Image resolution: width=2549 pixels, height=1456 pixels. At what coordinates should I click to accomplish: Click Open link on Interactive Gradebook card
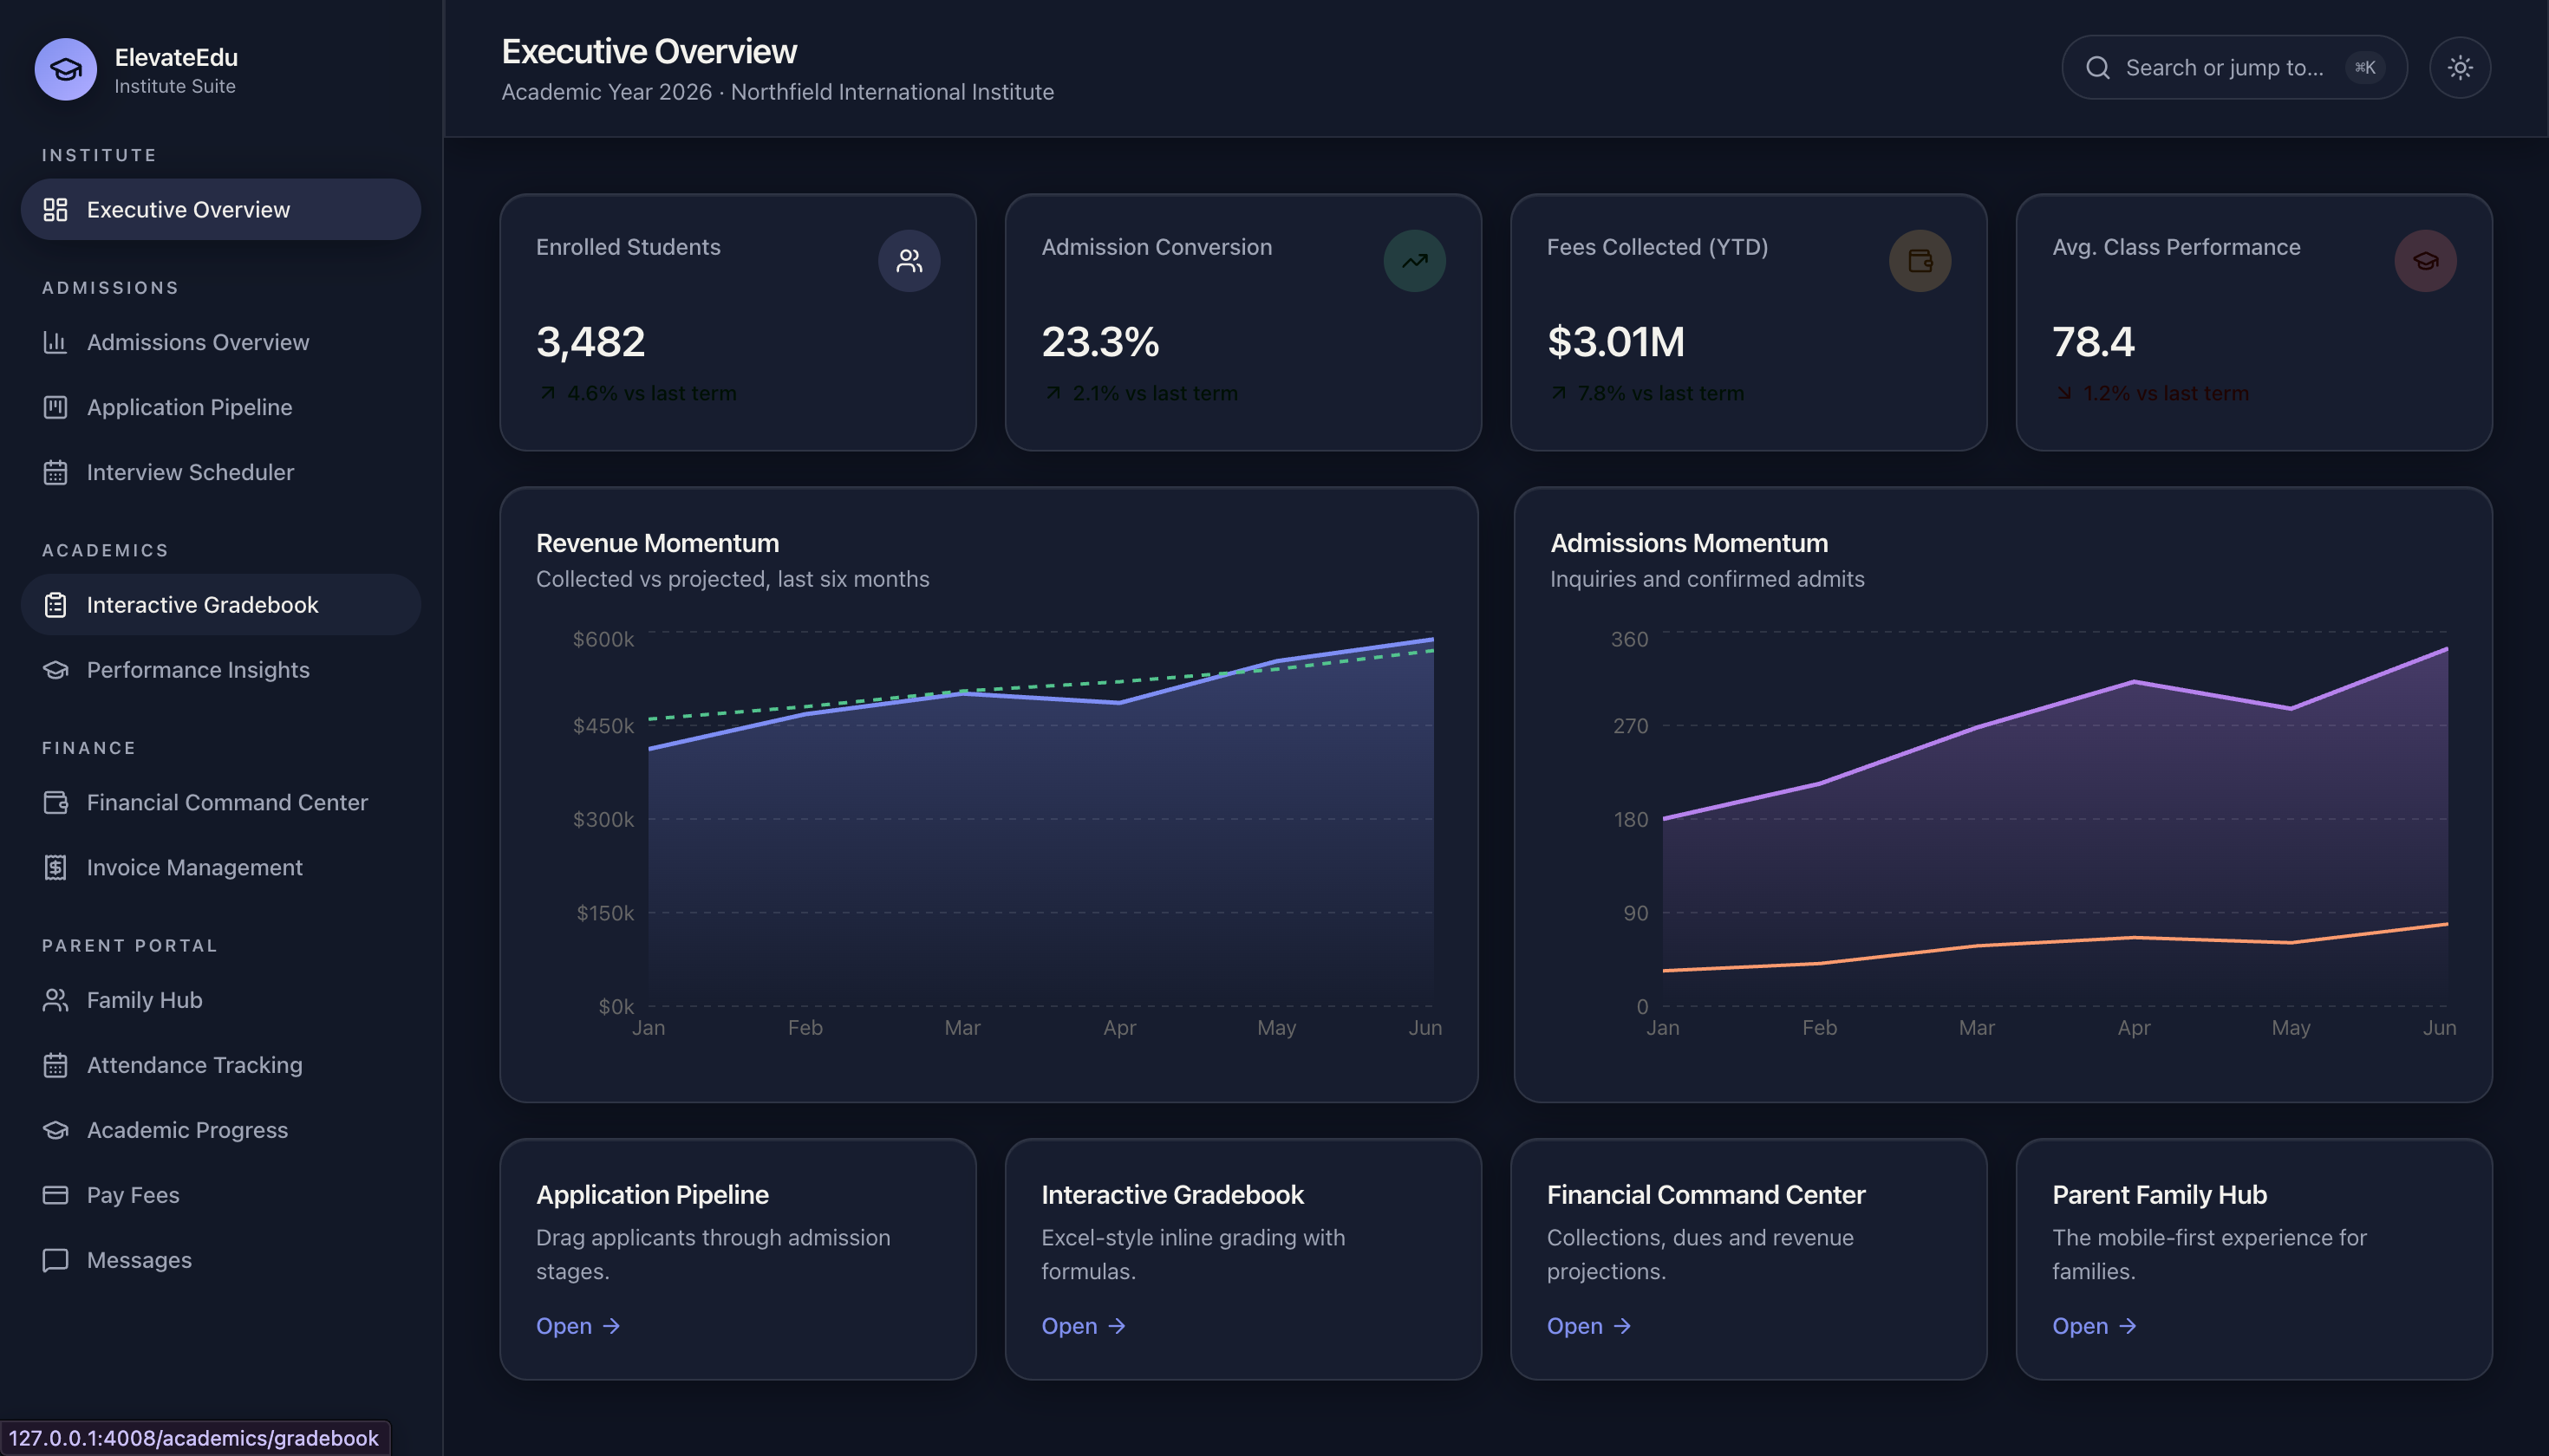1084,1326
